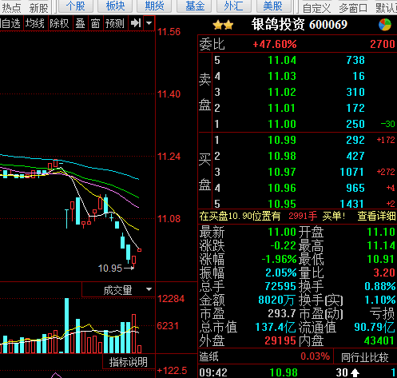
Task: Click the pie chart icon beside 600069
Action: point(385,25)
